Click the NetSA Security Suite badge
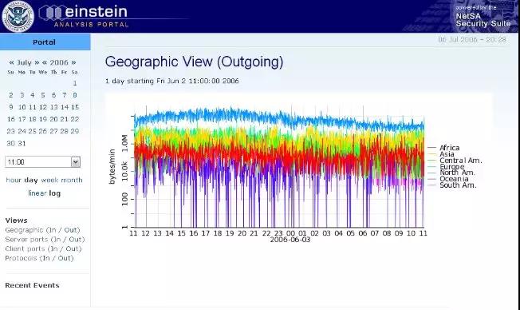Viewport: 520px width, 310px height. tap(482, 17)
